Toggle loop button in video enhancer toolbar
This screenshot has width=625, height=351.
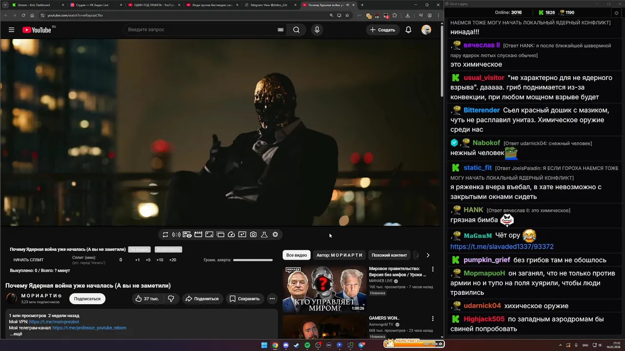(x=165, y=234)
